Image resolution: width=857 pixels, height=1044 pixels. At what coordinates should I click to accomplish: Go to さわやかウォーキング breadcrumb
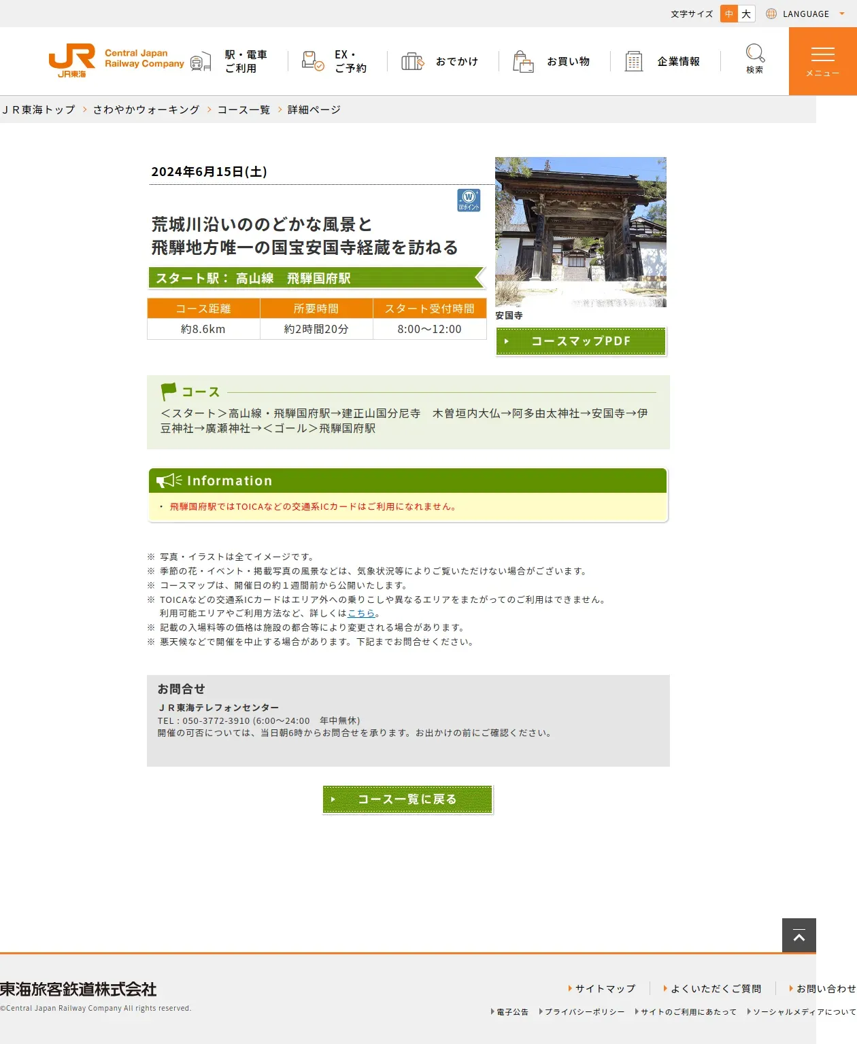146,109
